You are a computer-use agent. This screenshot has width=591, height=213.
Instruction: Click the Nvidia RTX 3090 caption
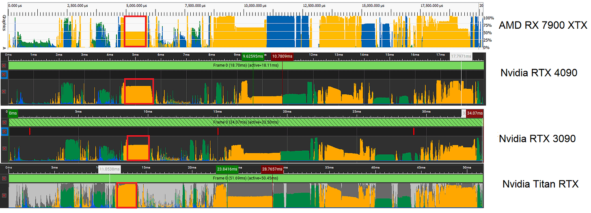tap(537, 138)
